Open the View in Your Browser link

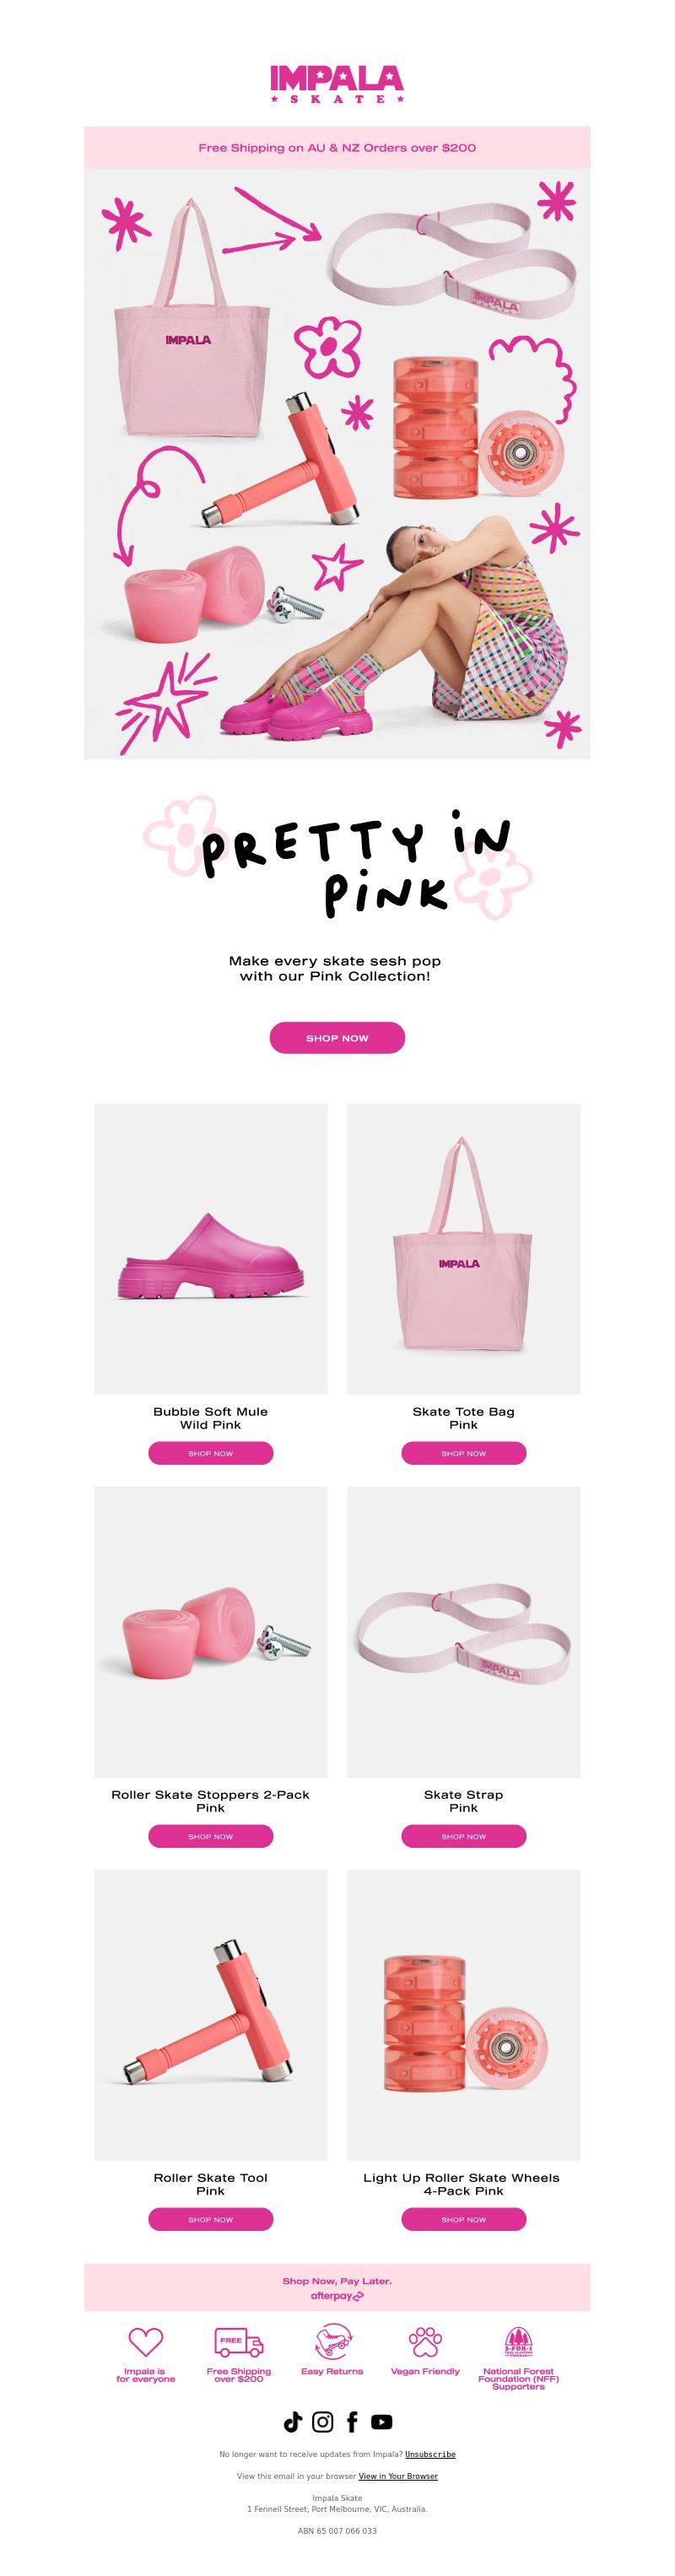[x=398, y=2476]
